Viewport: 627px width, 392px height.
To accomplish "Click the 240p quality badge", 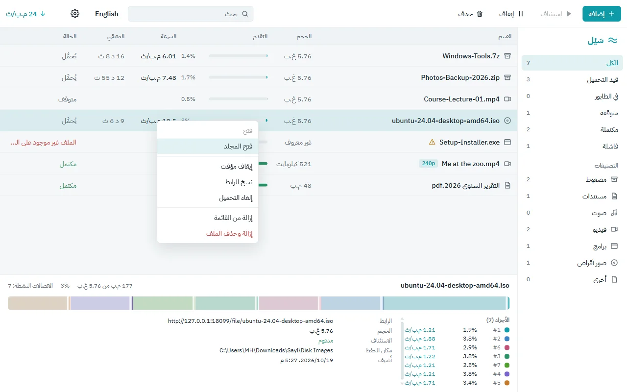I will pyautogui.click(x=429, y=164).
